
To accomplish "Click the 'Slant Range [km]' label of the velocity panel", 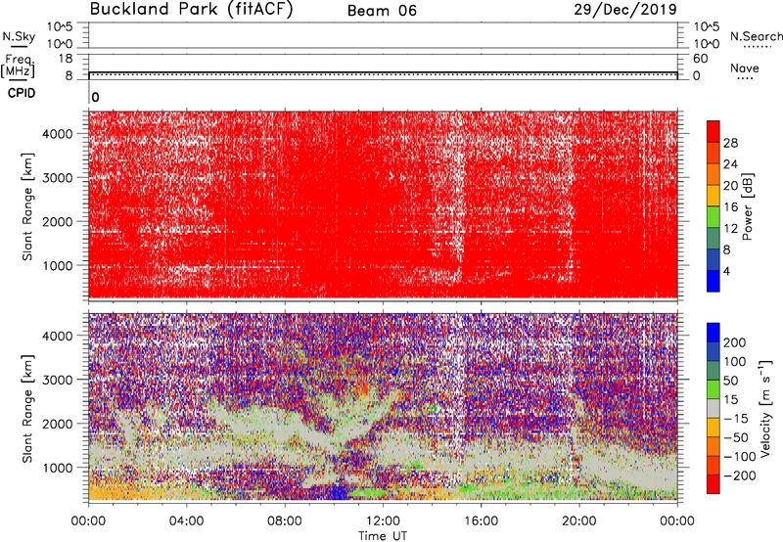I will coord(27,408).
